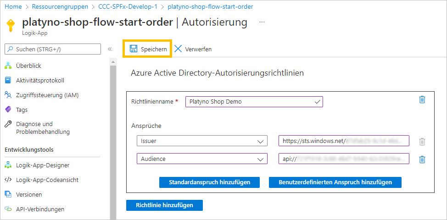This screenshot has width=447, height=220.
Task: Click the Versionen document icon
Action: pos(8,194)
